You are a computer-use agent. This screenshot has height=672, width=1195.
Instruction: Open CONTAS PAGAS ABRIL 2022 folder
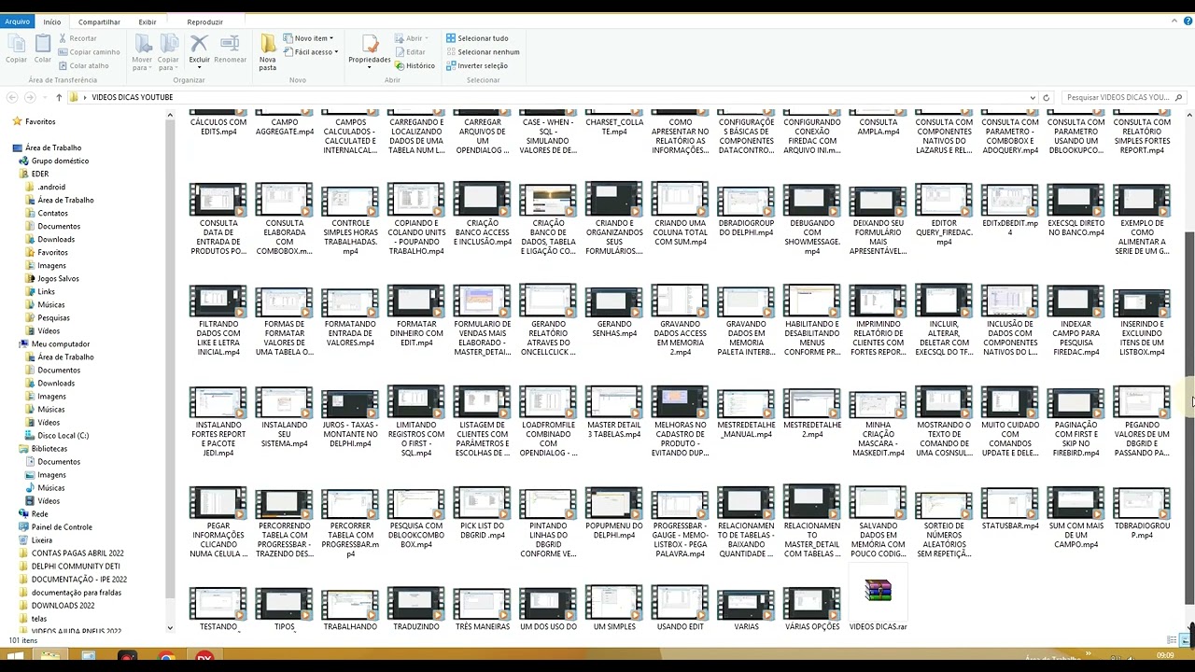click(x=77, y=553)
